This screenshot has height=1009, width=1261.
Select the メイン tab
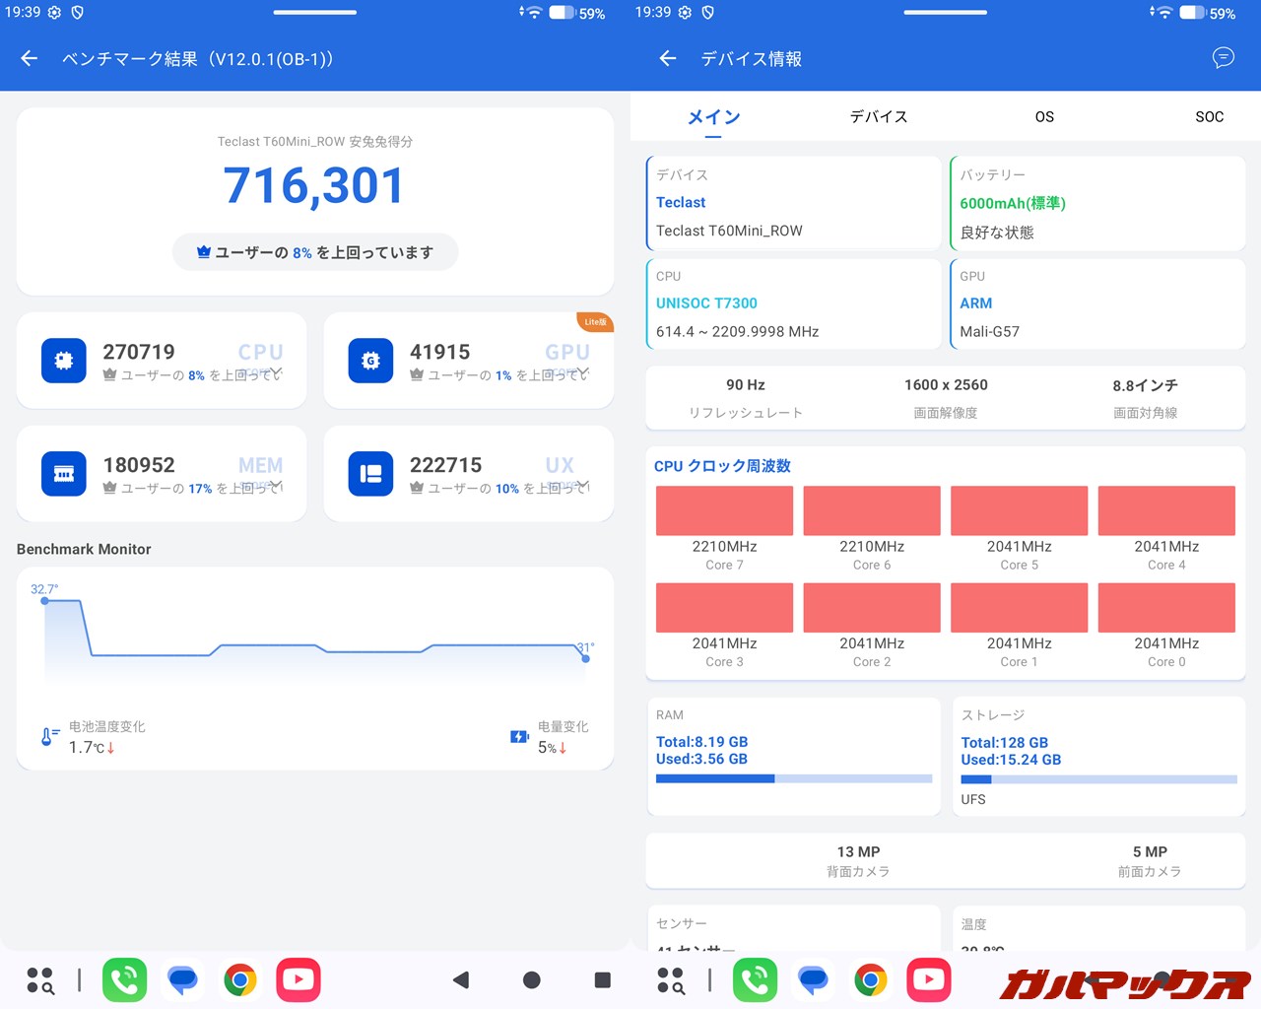point(713,116)
